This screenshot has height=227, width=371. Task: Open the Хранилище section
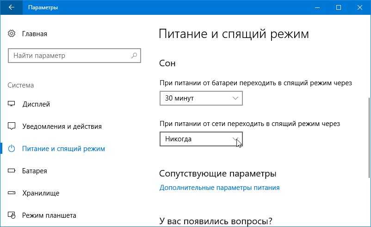click(41, 193)
